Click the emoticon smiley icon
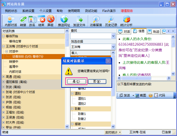The height and width of the screenshot is (136, 177). pyautogui.click(x=150, y=95)
